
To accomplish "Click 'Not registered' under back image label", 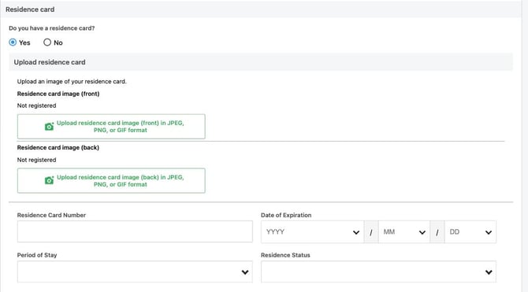I will pos(37,160).
